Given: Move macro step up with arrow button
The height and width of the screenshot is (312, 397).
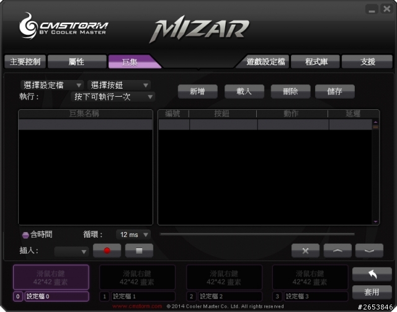Looking at the screenshot, I should (x=337, y=251).
